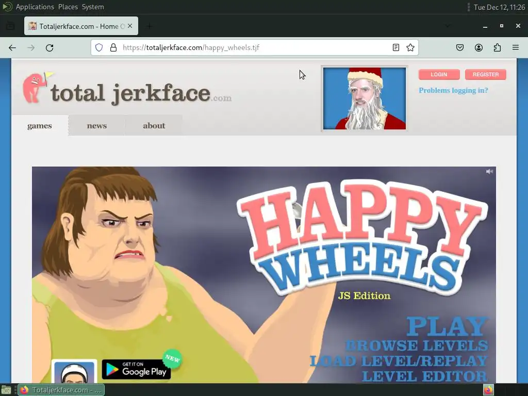
Task: Start the game with PLAY
Action: 447,326
